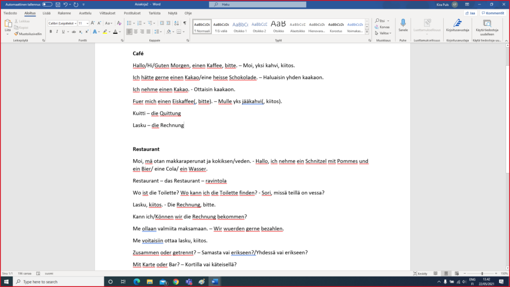Click the Sort icon
The image size is (510, 287).
(x=177, y=23)
